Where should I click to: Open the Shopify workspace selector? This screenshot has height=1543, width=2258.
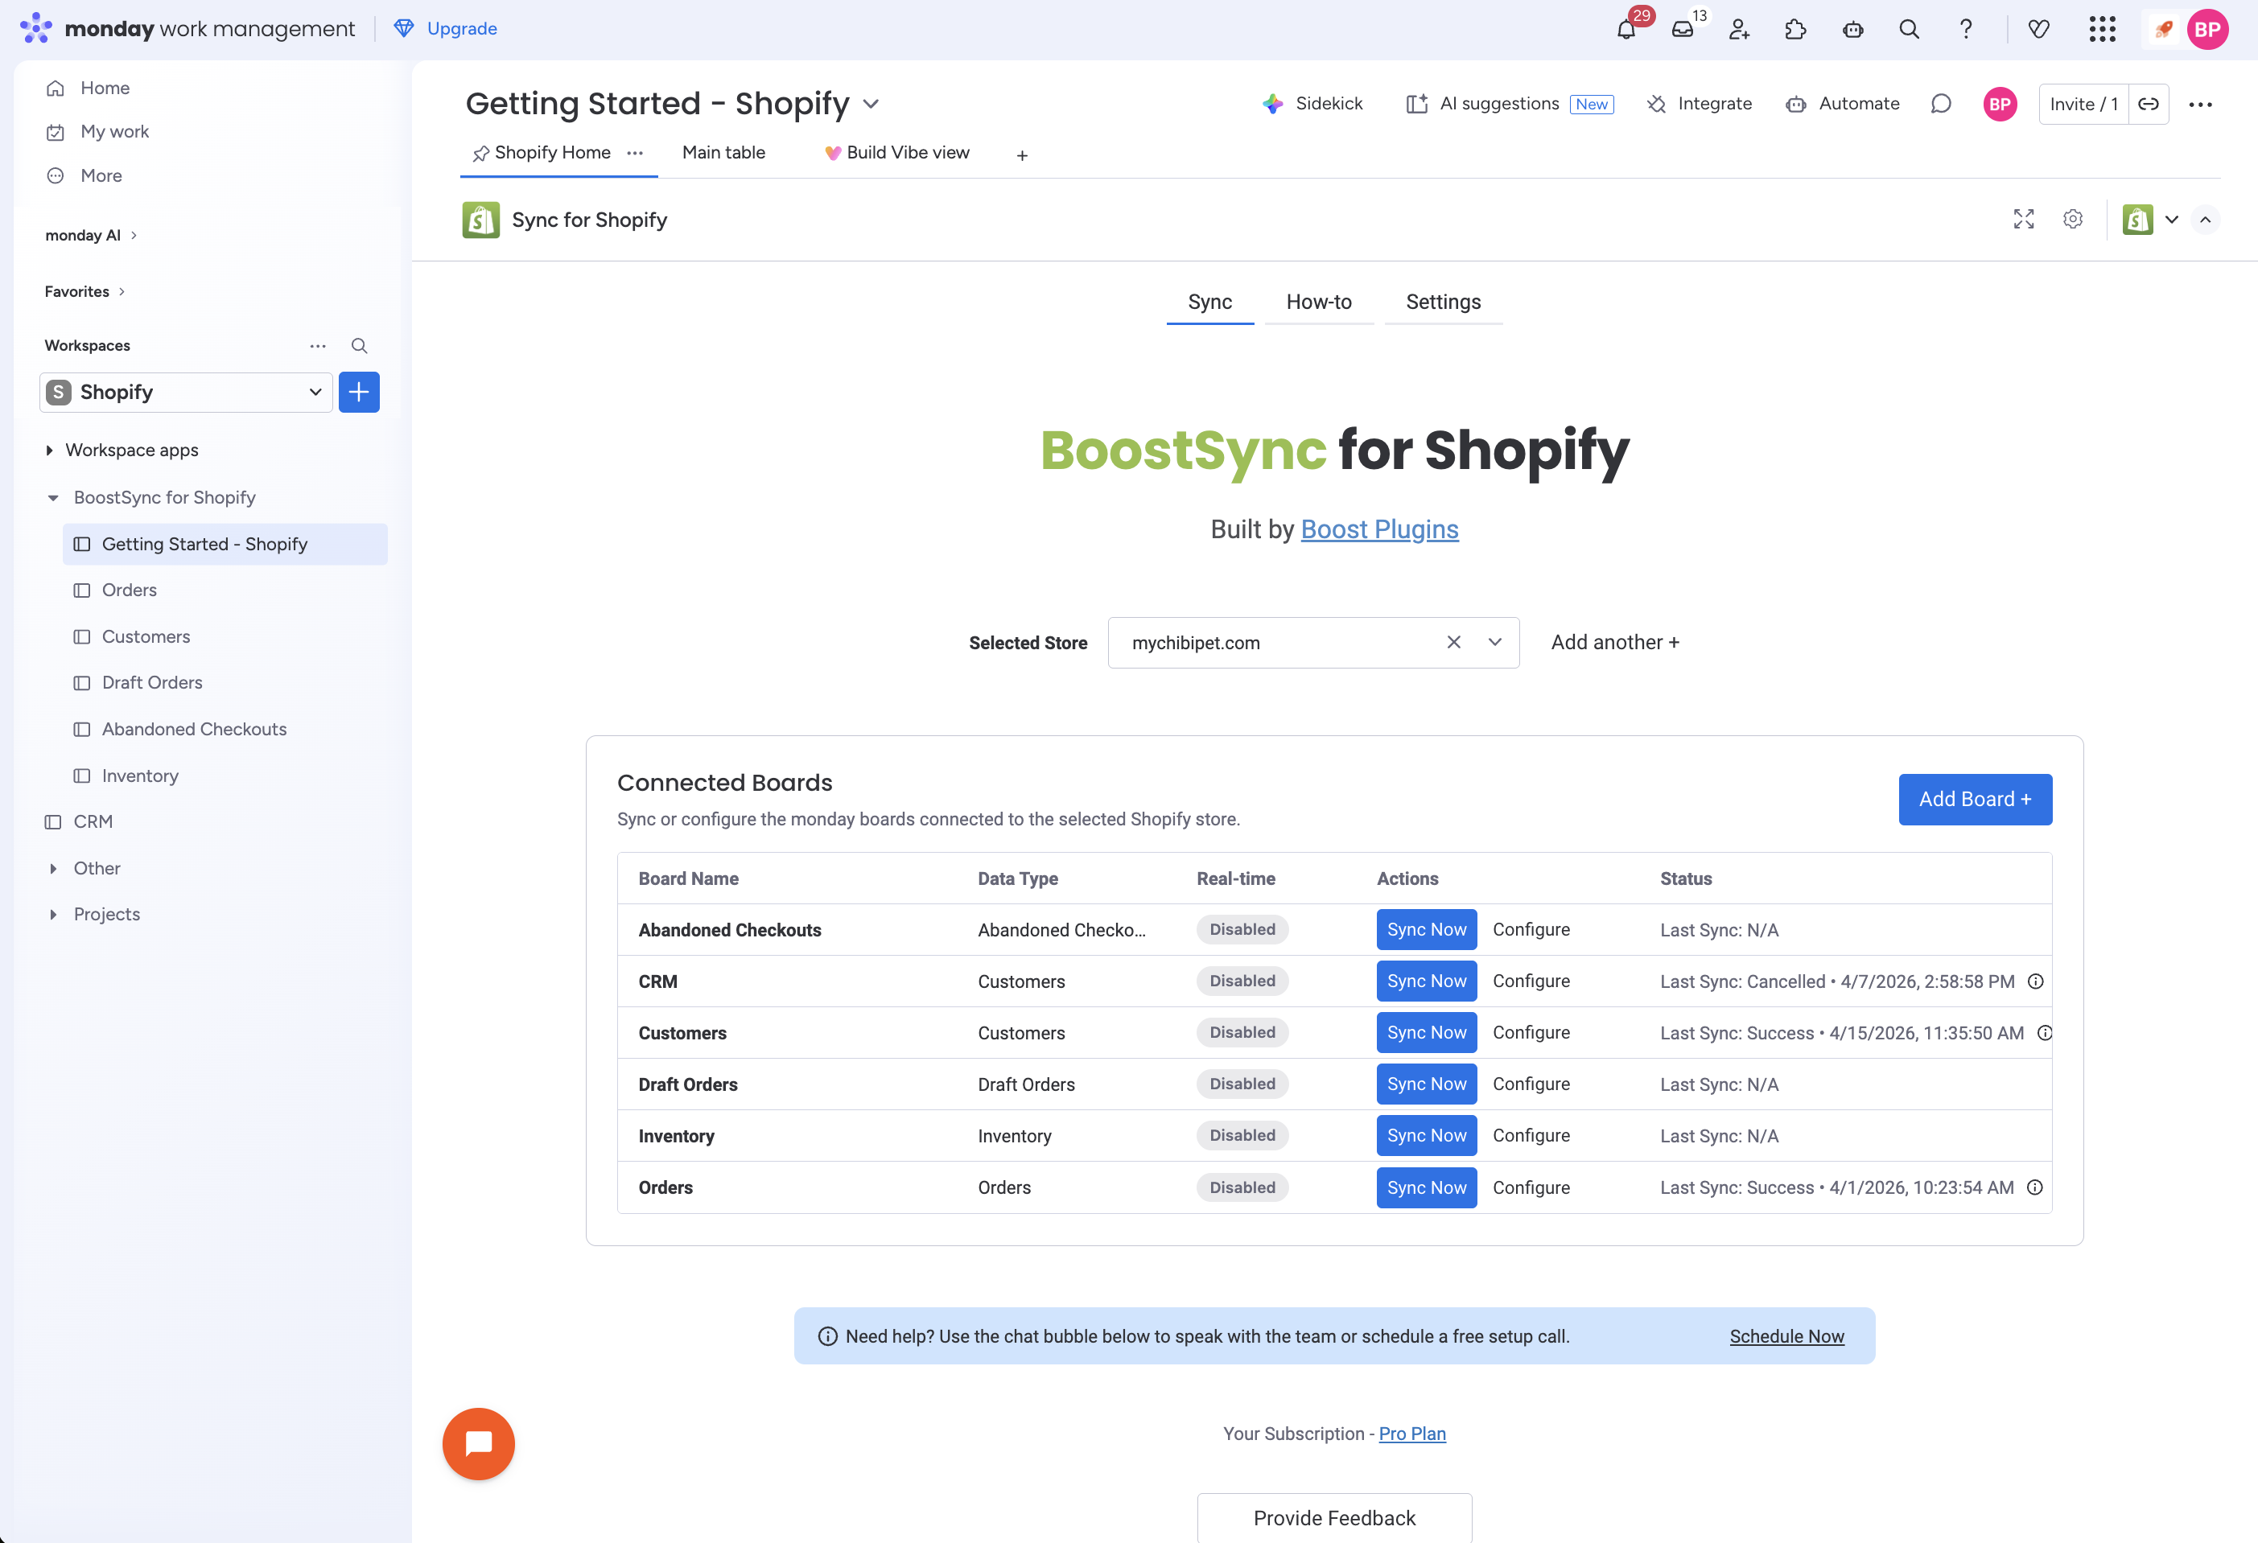pyautogui.click(x=186, y=393)
